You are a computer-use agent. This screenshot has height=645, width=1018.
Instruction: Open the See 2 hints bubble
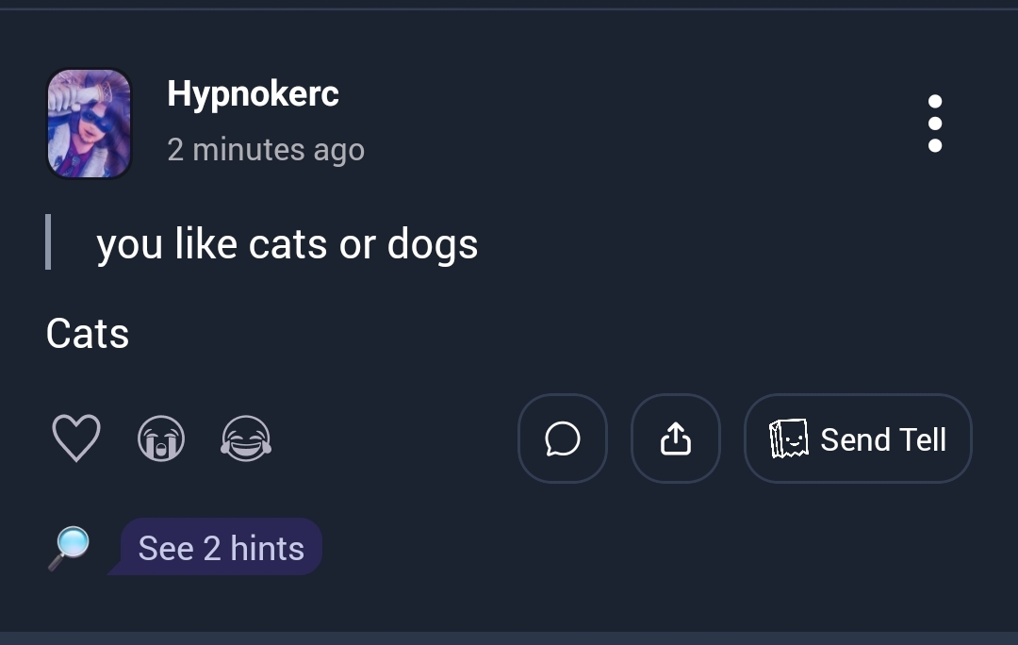tap(221, 548)
